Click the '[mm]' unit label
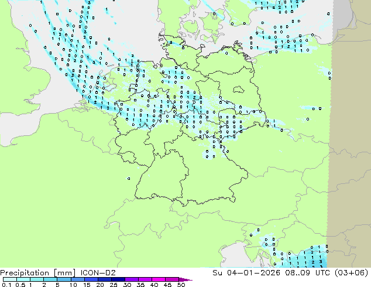The width and height of the screenshot is (371, 287). tap(64, 273)
